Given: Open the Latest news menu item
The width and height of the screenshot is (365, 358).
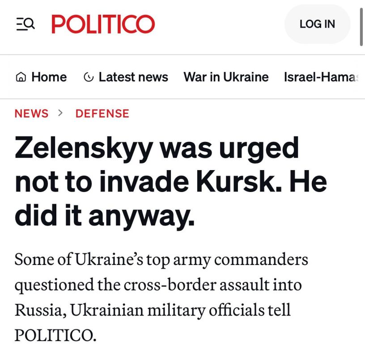Looking at the screenshot, I should pos(132,77).
